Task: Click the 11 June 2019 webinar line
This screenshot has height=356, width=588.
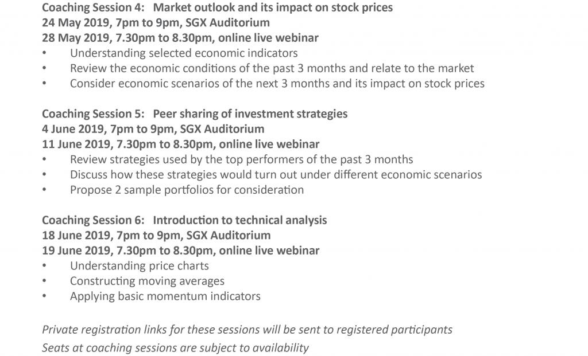Action: [x=181, y=144]
